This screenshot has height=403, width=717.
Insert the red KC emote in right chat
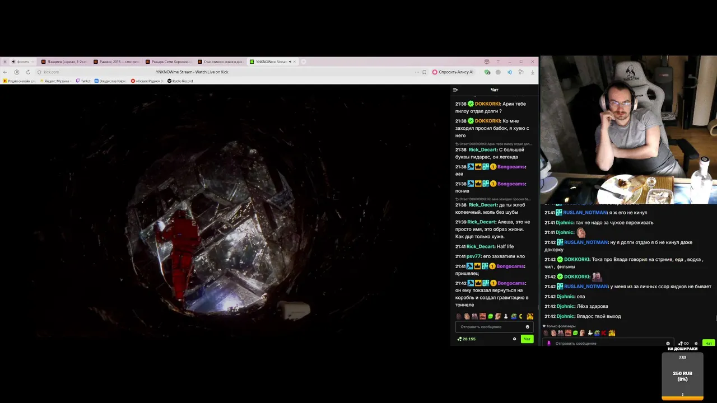(604, 333)
